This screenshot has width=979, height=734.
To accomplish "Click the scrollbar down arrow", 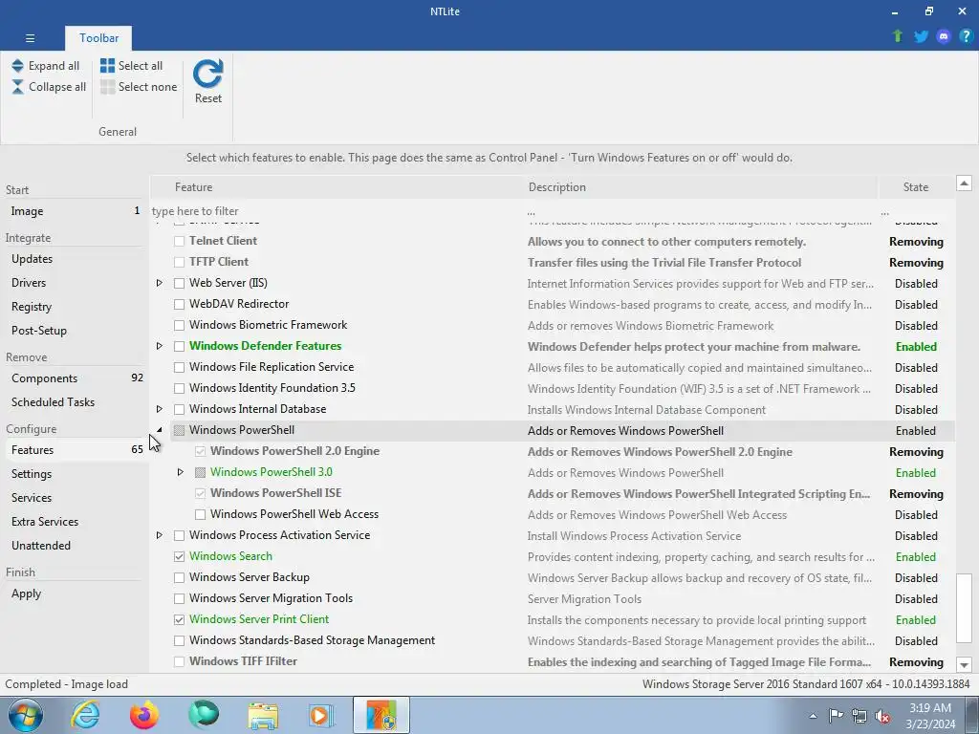I will (964, 665).
